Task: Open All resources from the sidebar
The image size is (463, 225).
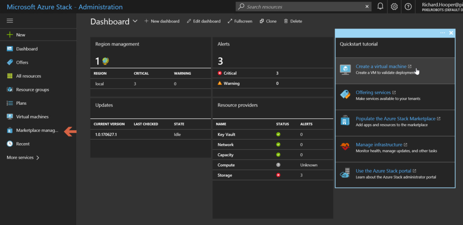Action: 28,76
